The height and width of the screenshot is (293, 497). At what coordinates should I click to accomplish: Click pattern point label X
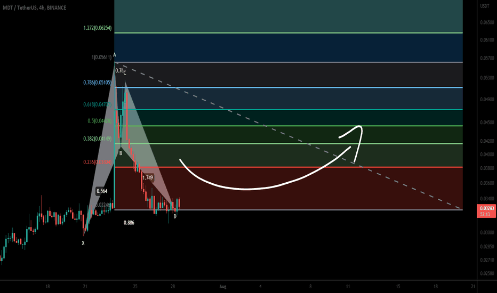83,243
